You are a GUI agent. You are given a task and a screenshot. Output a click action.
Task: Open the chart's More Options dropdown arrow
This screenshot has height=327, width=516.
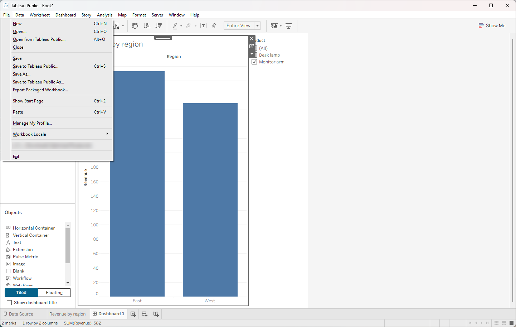(x=252, y=54)
